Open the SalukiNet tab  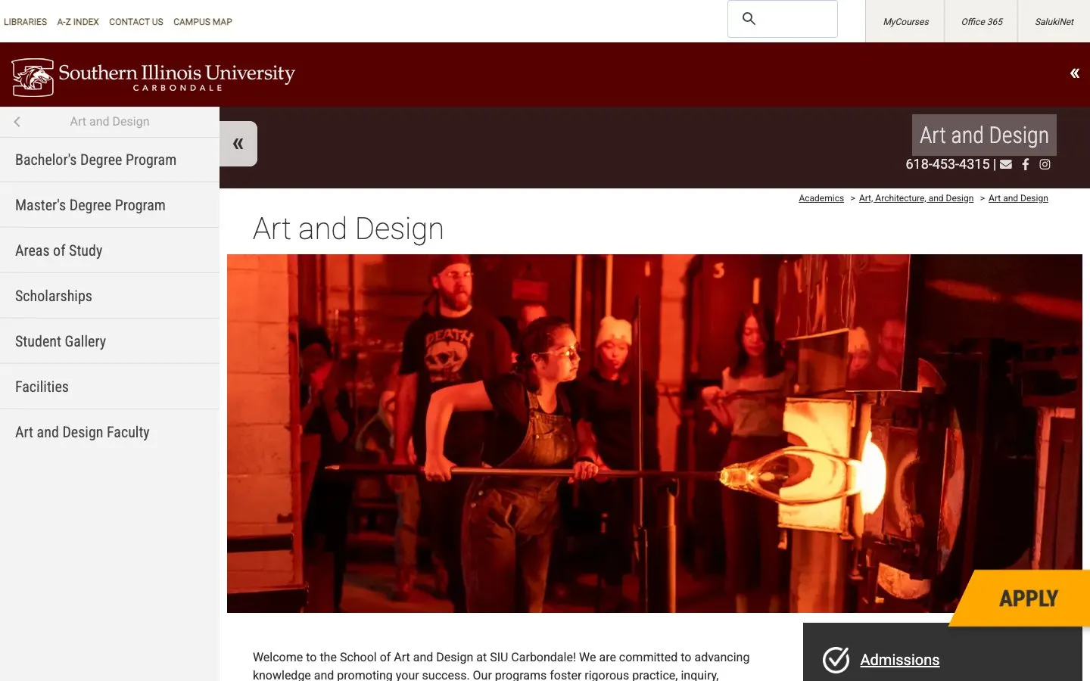tap(1054, 22)
